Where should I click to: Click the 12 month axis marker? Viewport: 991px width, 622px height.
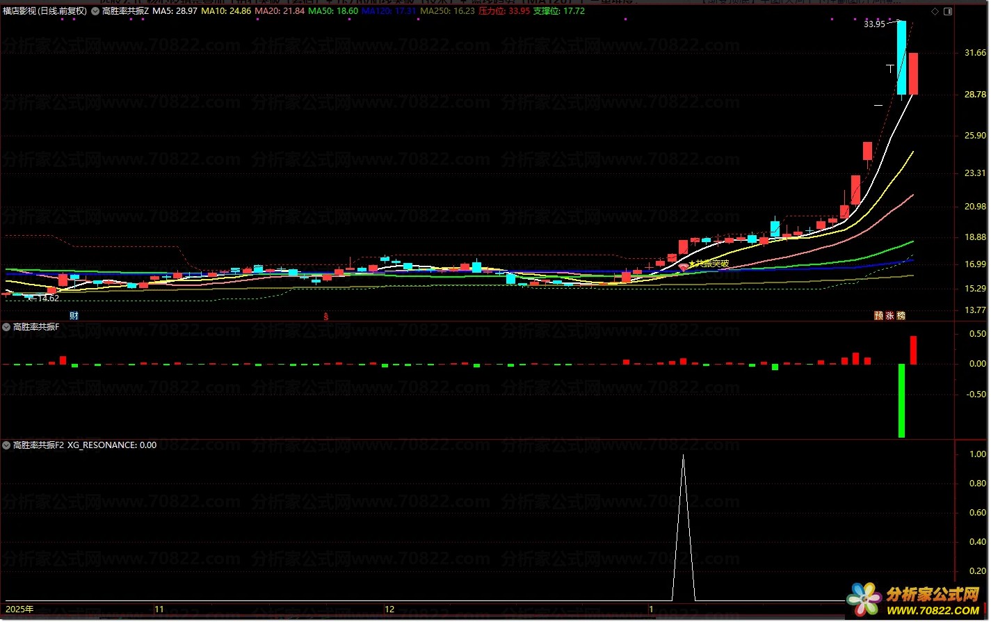389,609
